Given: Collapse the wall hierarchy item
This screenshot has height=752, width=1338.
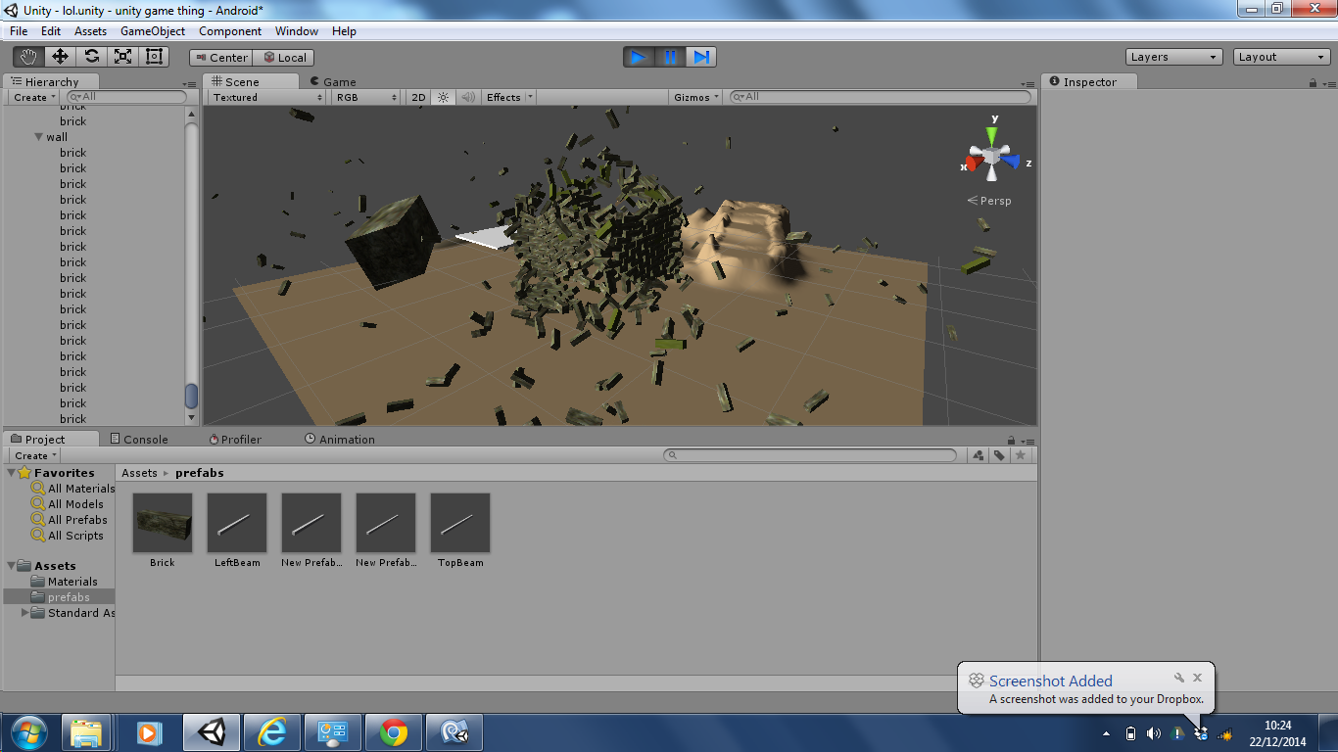Looking at the screenshot, I should pos(39,137).
